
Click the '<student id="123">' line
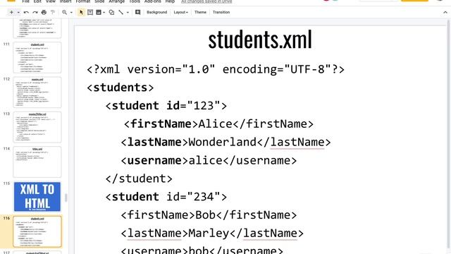pos(166,106)
